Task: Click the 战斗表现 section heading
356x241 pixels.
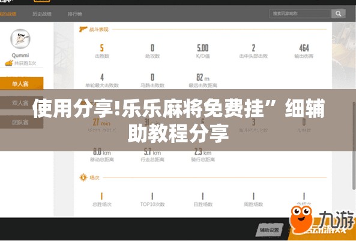Action: pos(99,29)
